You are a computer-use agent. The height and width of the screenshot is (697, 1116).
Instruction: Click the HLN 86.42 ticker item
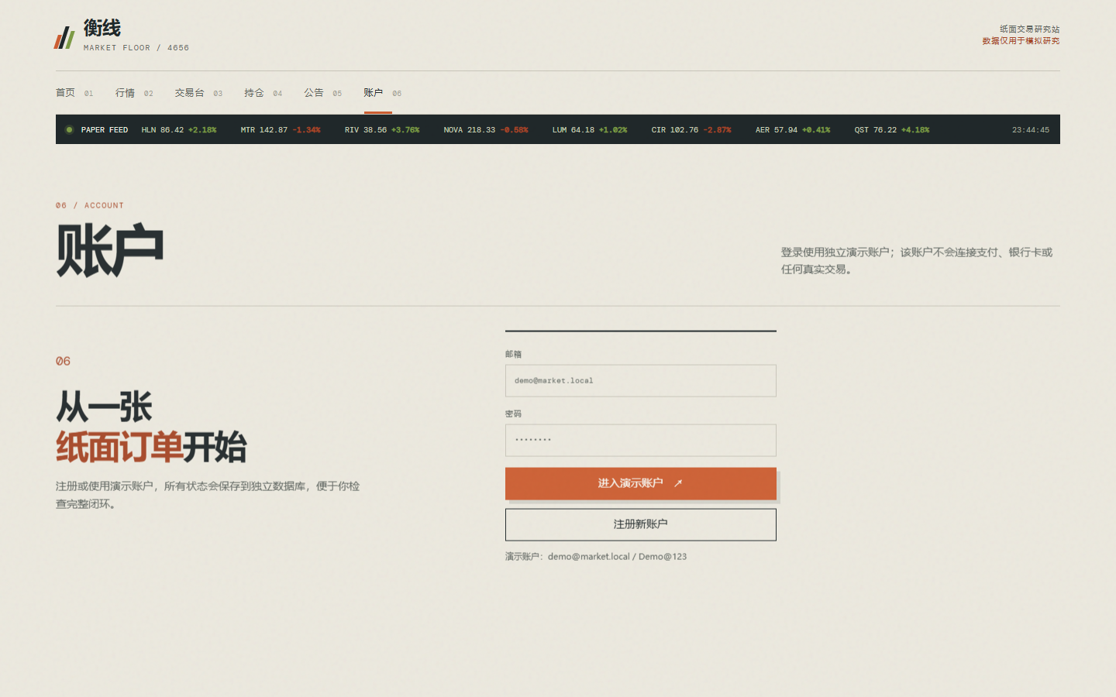[x=179, y=130]
